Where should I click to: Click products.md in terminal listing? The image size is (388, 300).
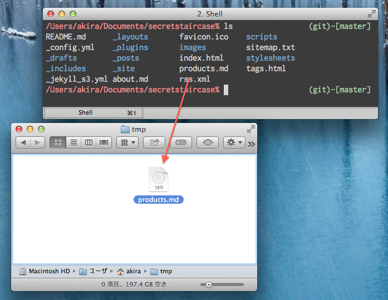(x=204, y=68)
